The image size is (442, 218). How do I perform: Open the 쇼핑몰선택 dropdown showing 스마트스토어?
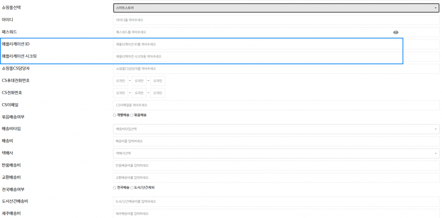click(276, 8)
